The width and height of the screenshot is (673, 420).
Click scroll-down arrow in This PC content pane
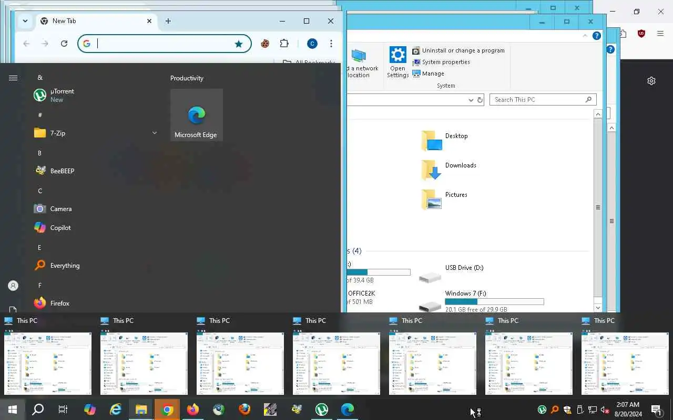598,308
